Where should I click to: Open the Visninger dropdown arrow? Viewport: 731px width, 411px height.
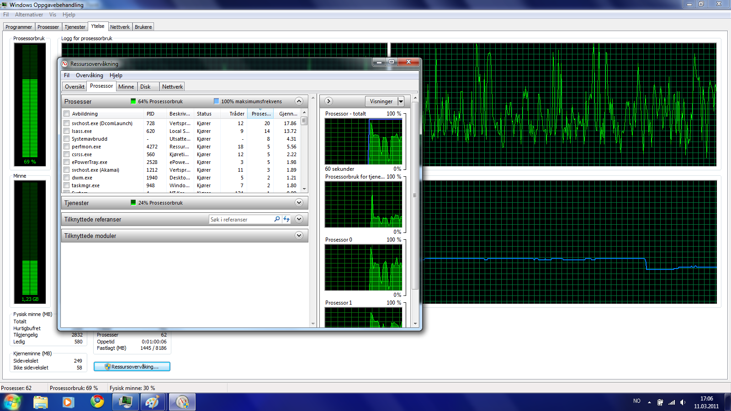(x=401, y=101)
